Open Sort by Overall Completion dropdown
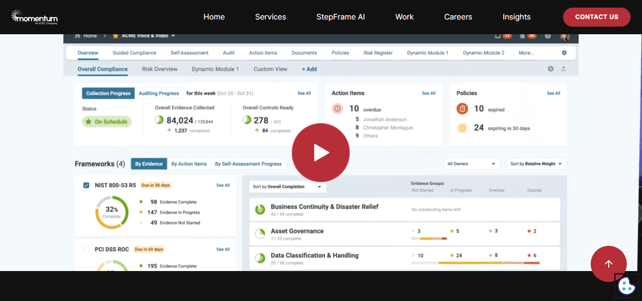The image size is (642, 301). tap(287, 187)
